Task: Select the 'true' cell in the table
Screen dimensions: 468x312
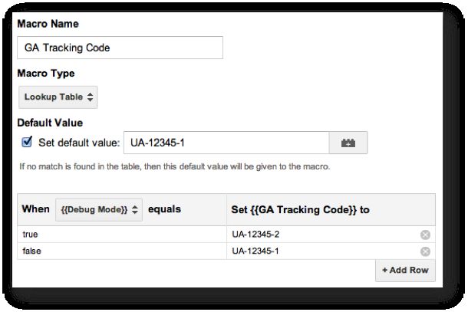Action: pyautogui.click(x=122, y=235)
